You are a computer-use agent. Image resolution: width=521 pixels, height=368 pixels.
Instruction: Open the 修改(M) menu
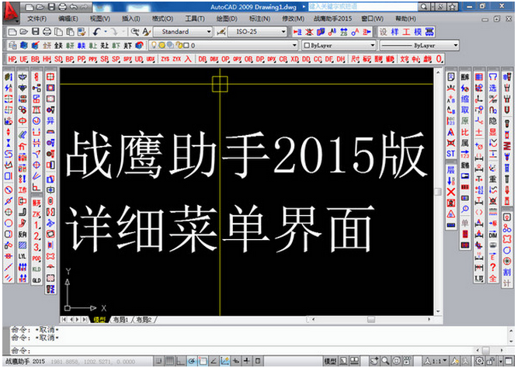(293, 19)
